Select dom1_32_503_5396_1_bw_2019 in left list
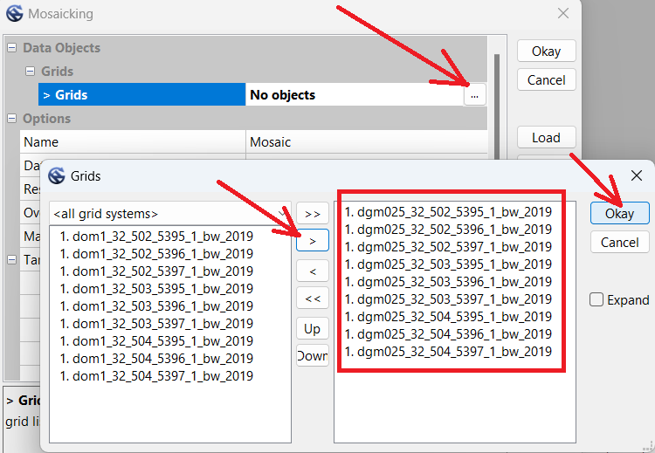This screenshot has width=655, height=453. click(x=156, y=305)
